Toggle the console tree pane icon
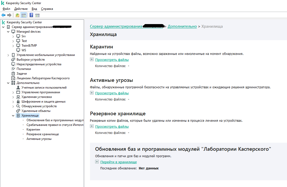The width and height of the screenshot is (287, 187). point(23,15)
